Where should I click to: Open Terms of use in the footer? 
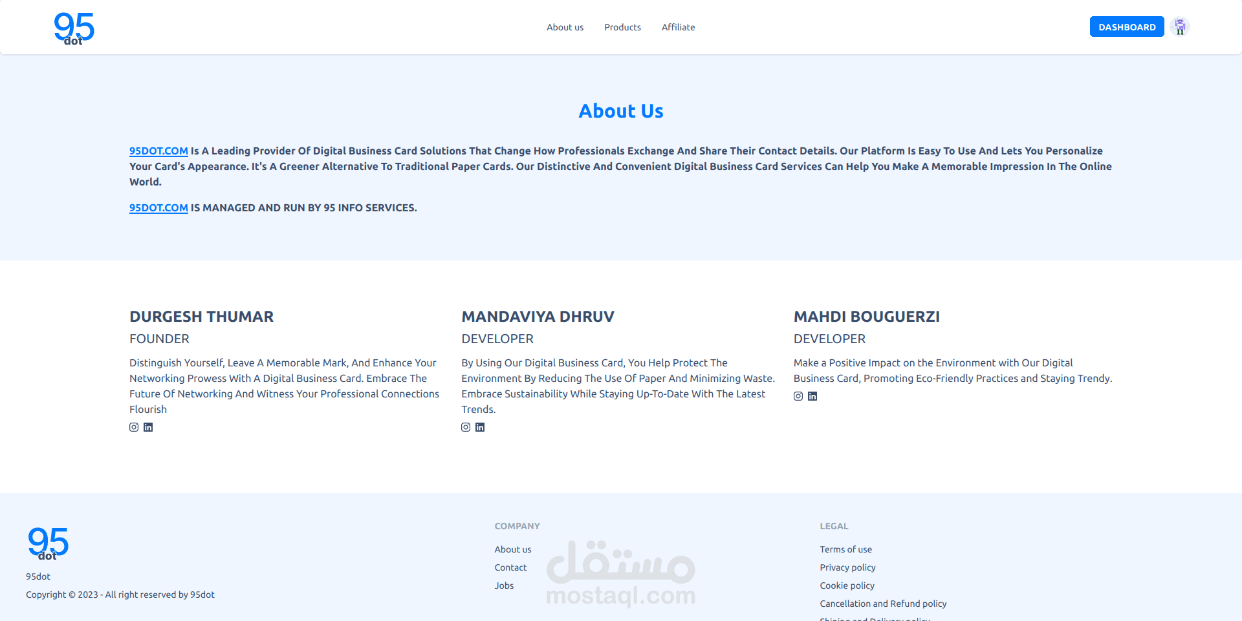tap(845, 549)
